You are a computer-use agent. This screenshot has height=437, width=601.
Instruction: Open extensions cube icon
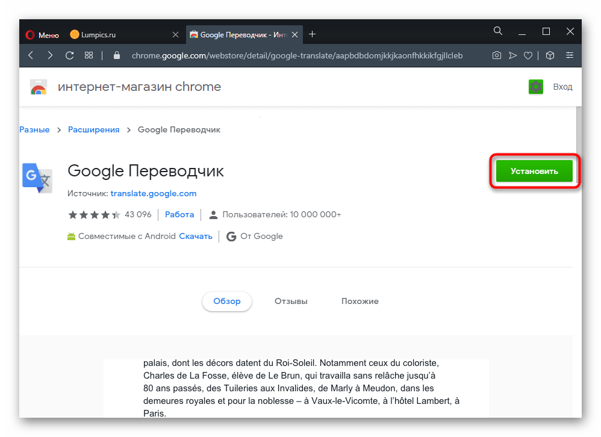(550, 55)
